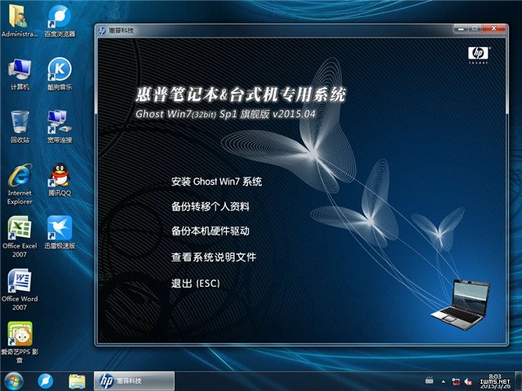Choose 备份本机硬件驱动 option

(x=210, y=231)
